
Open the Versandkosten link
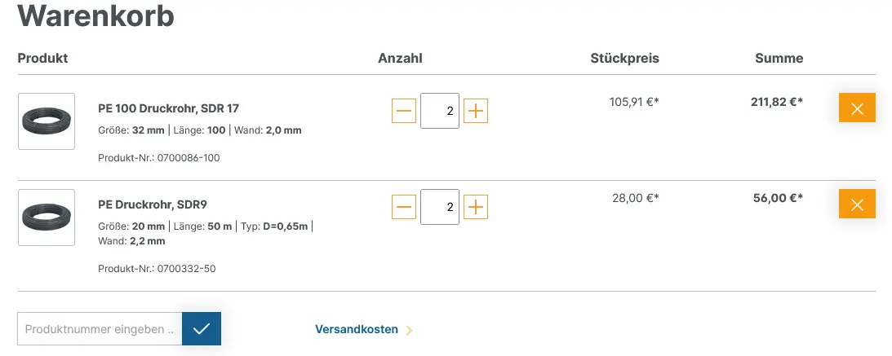click(x=357, y=329)
